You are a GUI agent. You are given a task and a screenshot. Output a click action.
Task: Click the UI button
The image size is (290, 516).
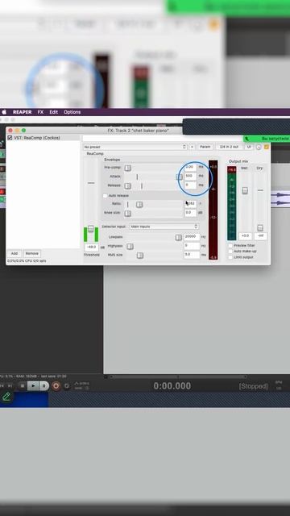click(x=249, y=147)
